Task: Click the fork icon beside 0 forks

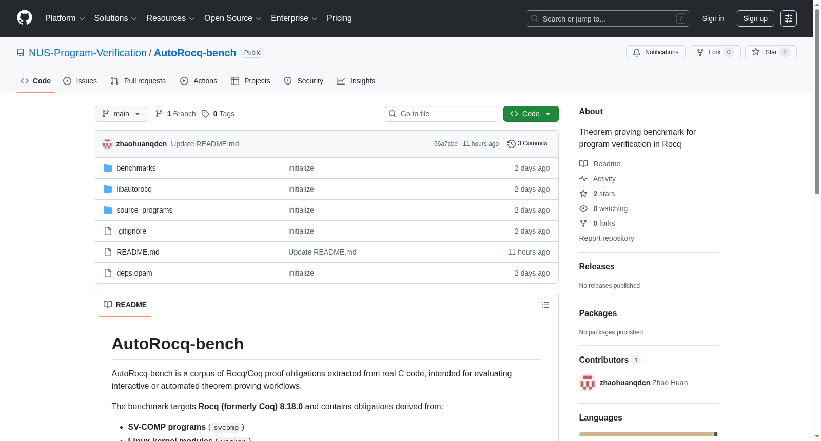Action: click(583, 223)
